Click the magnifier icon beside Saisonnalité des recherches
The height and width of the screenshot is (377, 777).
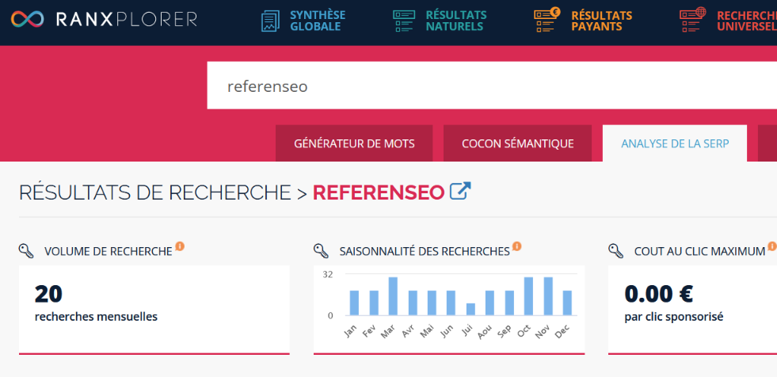[x=321, y=250]
